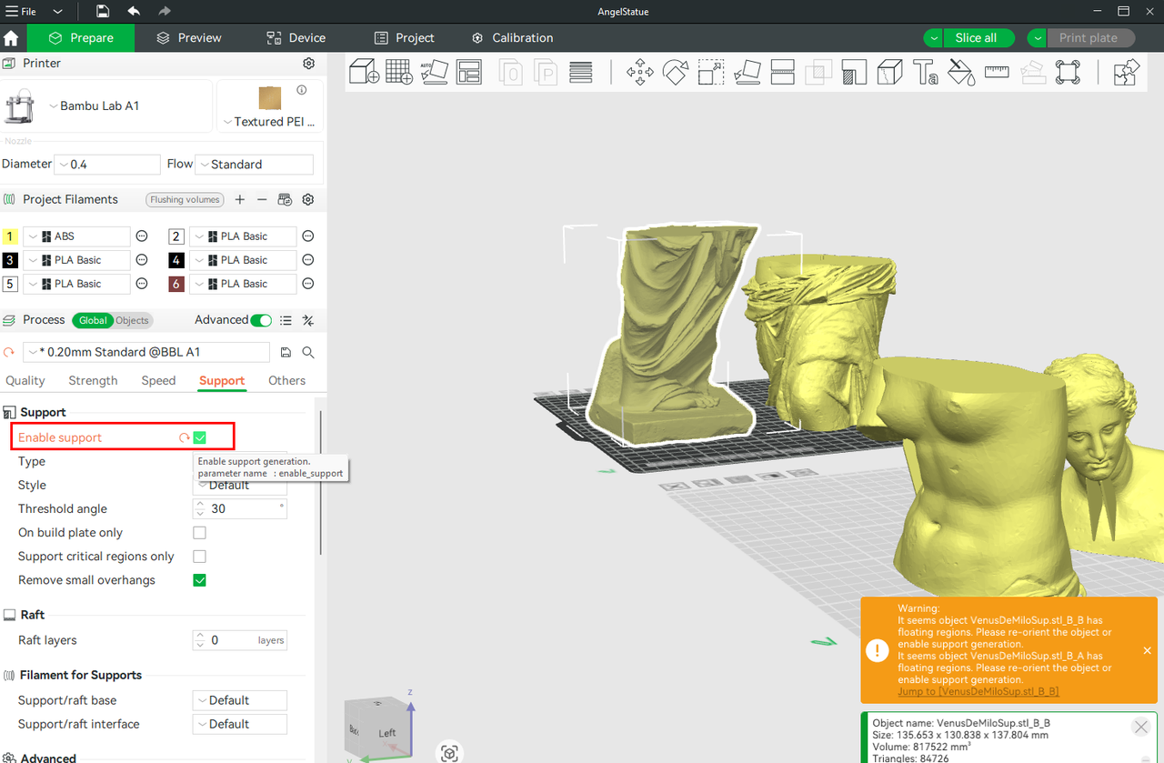Select the Cut tool
The height and width of the screenshot is (763, 1164).
(782, 72)
